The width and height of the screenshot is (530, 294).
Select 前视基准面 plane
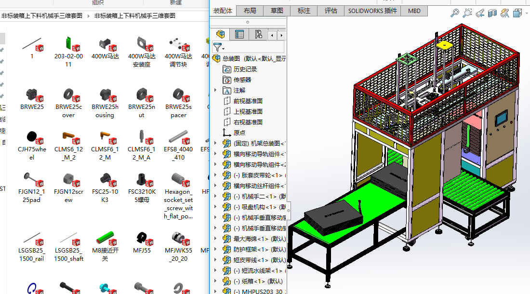243,101
